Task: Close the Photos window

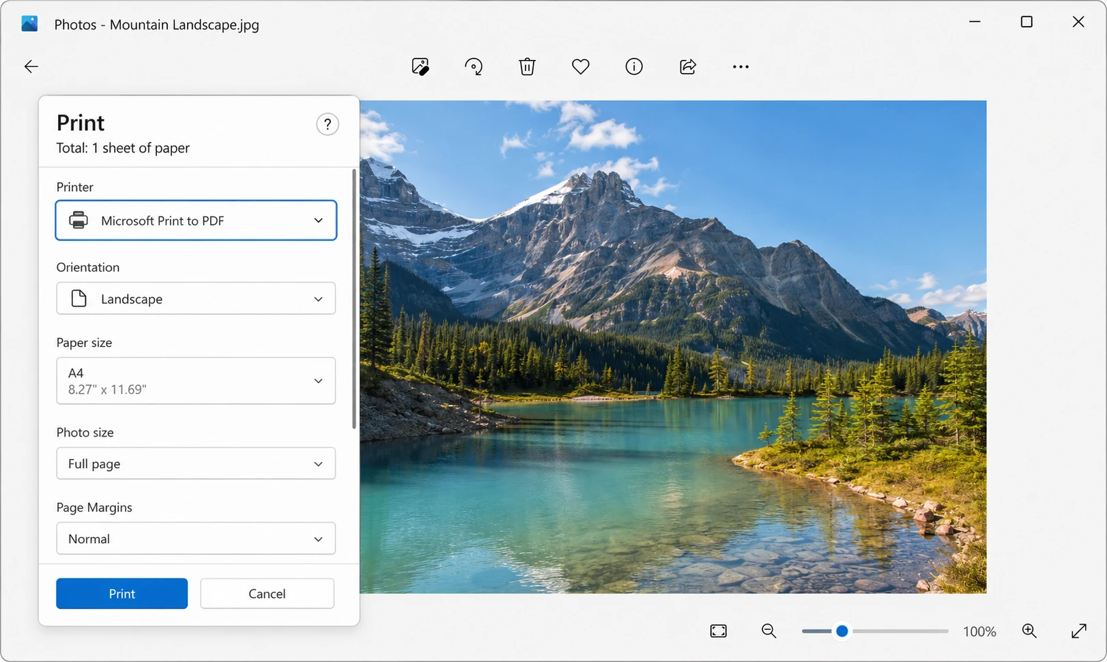Action: (1078, 22)
